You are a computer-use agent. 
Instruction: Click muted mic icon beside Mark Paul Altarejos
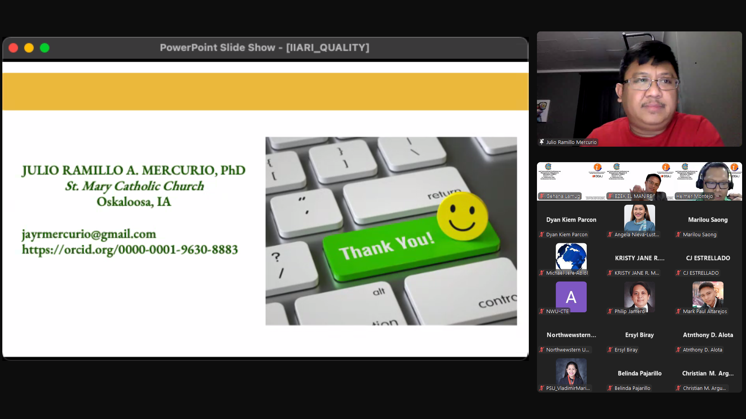click(x=678, y=311)
